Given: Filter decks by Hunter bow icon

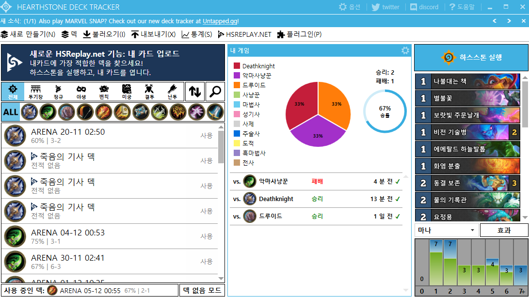Looking at the screenshot, I should [x=85, y=112].
